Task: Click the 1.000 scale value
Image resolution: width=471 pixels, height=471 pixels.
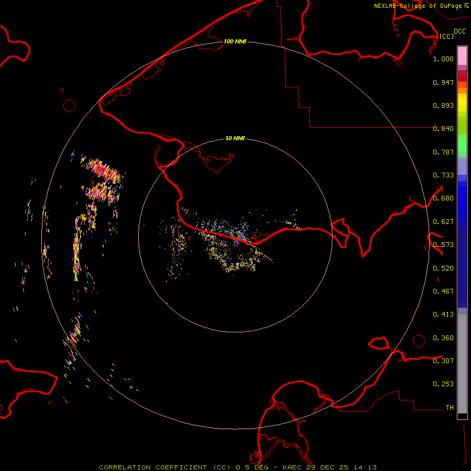Action: coord(443,59)
